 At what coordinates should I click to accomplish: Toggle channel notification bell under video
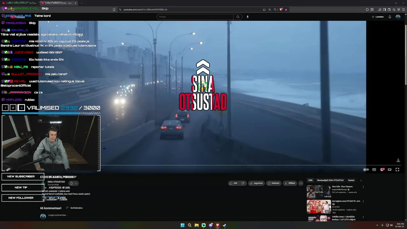71,183
